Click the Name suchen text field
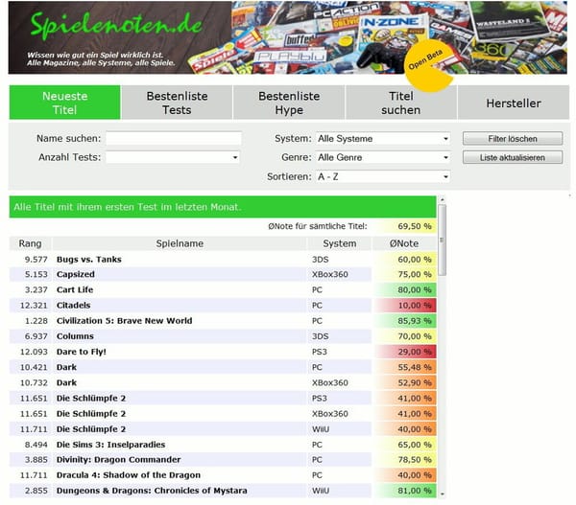Image resolution: width=576 pixels, height=505 pixels. [173, 138]
